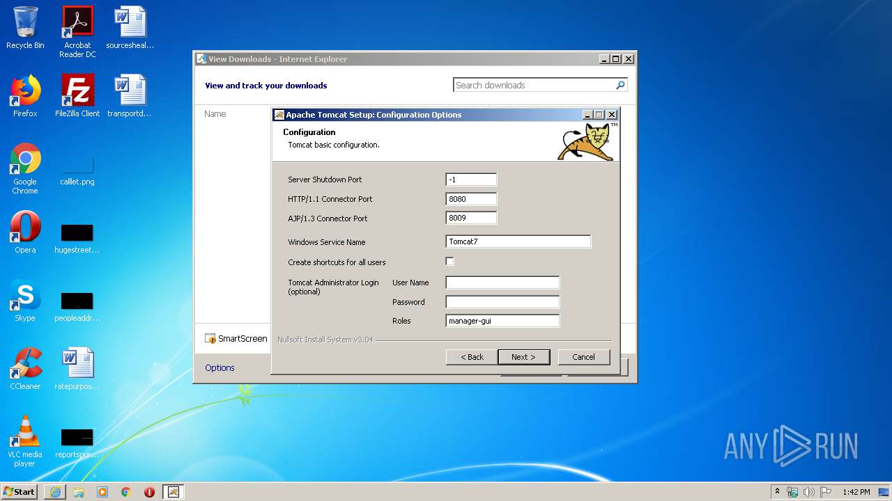Launch VLC media player shortcut
Screen dimensions: 892x501
tap(25, 441)
